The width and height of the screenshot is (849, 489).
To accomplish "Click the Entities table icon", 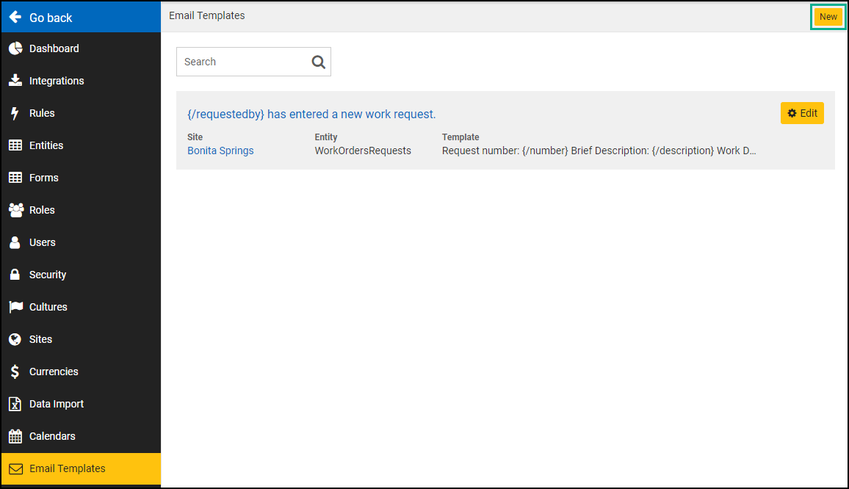I will 15,145.
